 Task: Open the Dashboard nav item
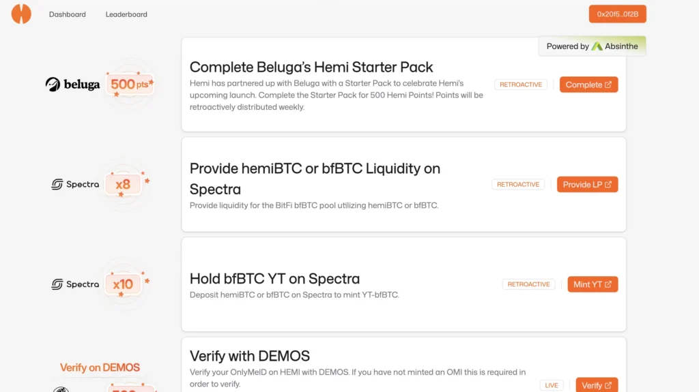click(68, 14)
